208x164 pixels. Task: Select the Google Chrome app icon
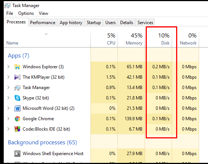click(17, 119)
